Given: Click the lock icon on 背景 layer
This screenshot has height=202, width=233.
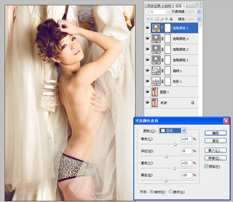Looking at the screenshot, I should point(192,103).
